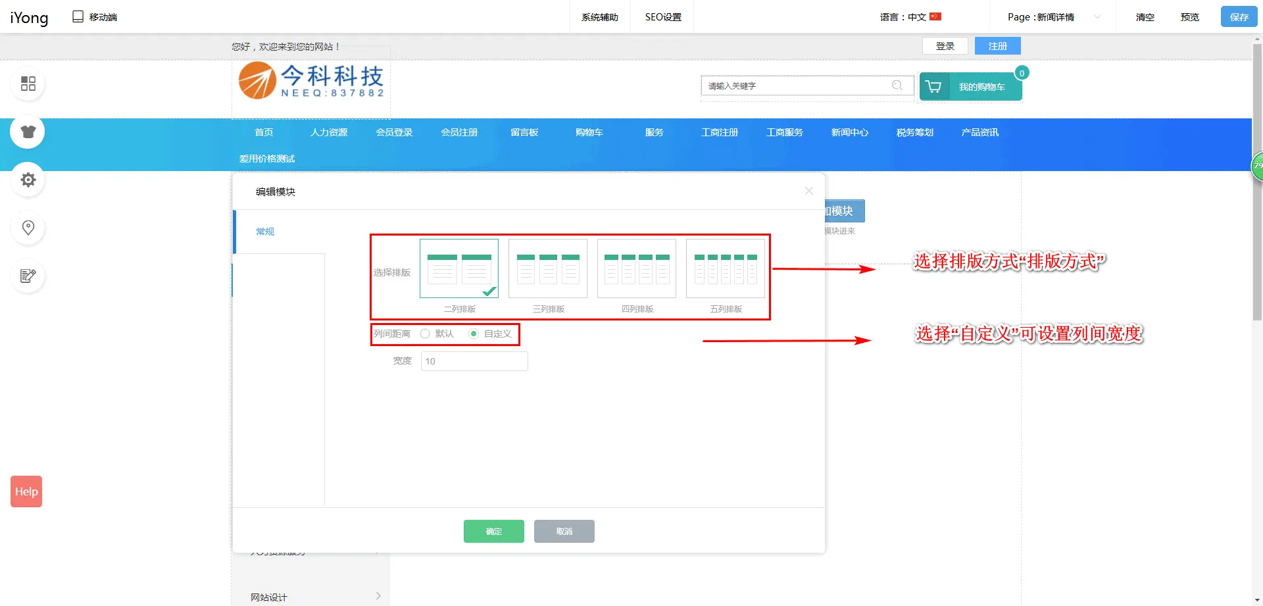This screenshot has width=1263, height=606.
Task: Close the 编辑模块 dialog
Action: click(808, 191)
